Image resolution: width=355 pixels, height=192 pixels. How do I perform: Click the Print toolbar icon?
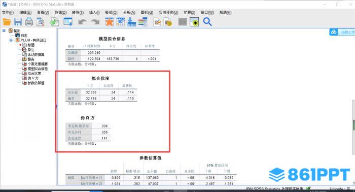point(29,22)
